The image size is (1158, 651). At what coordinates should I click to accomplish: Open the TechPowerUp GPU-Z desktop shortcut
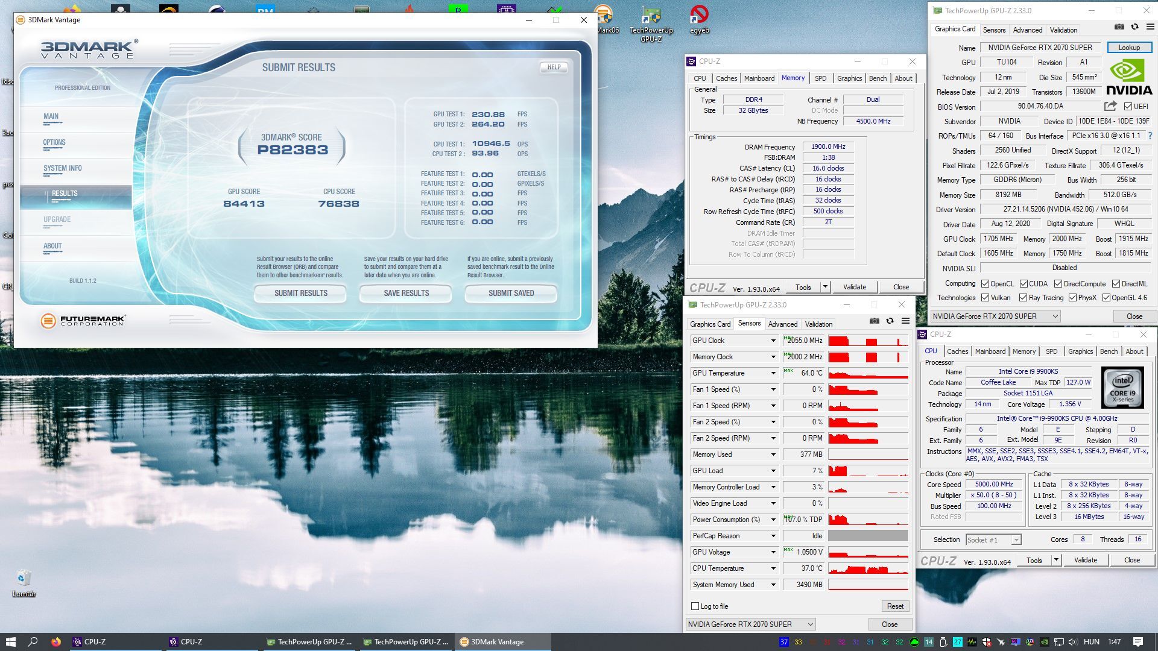651,24
